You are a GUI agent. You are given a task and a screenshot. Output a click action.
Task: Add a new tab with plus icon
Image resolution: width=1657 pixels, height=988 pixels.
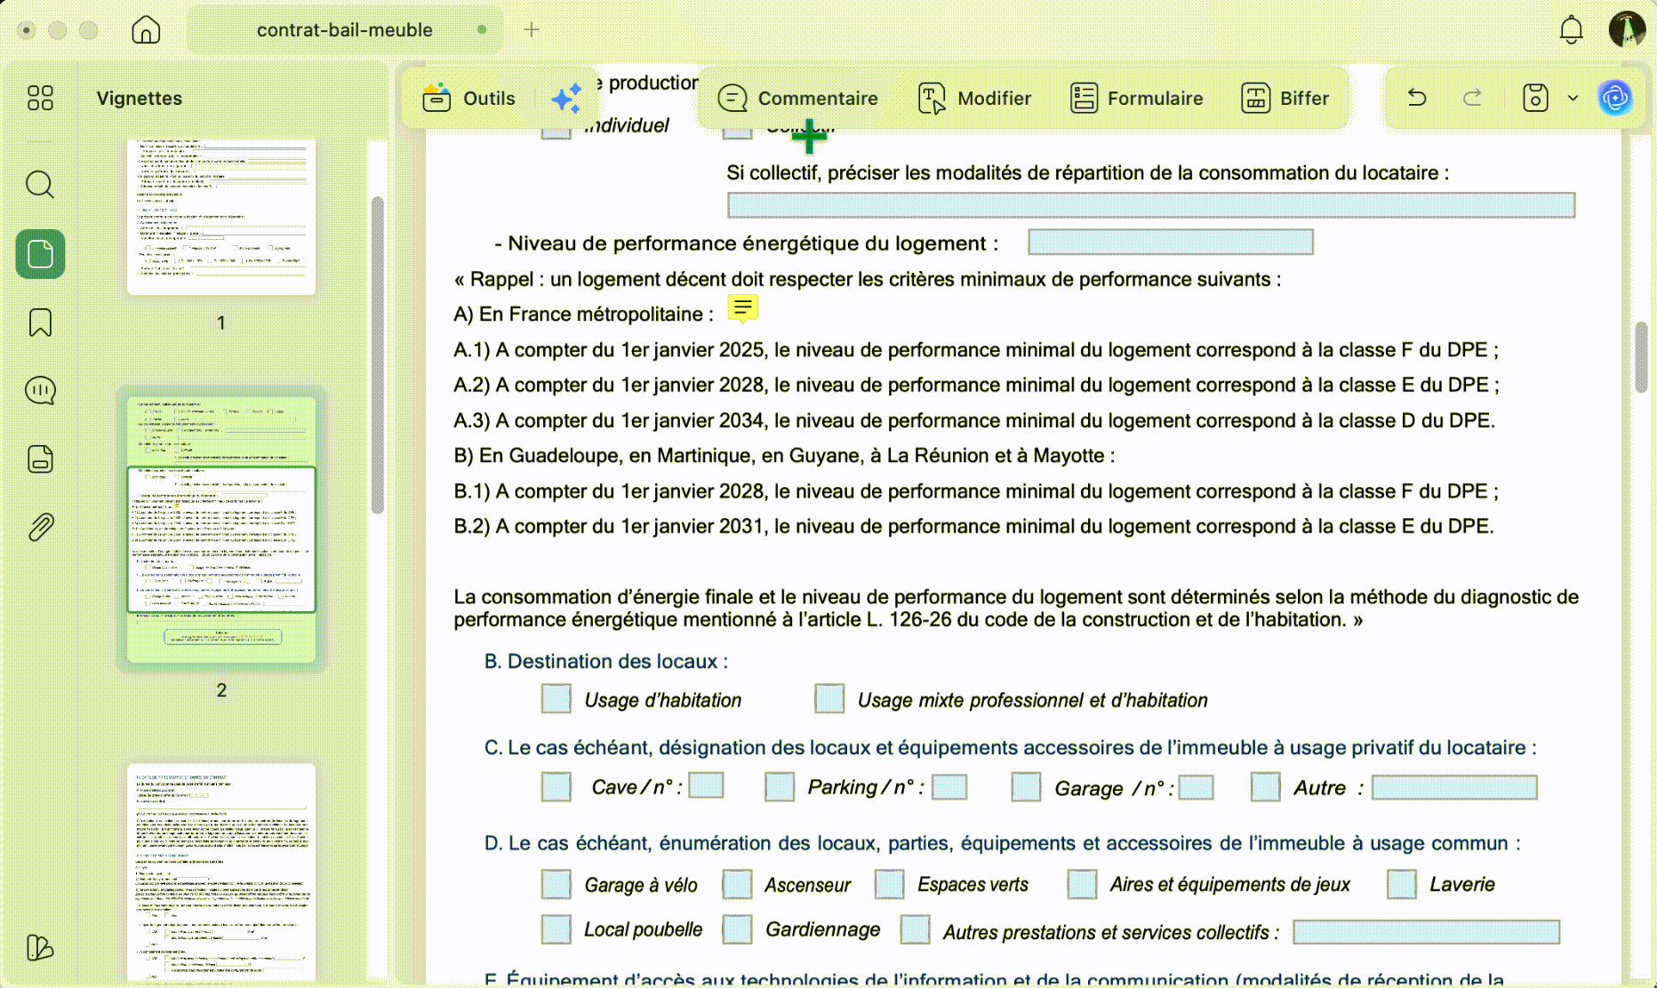tap(532, 29)
